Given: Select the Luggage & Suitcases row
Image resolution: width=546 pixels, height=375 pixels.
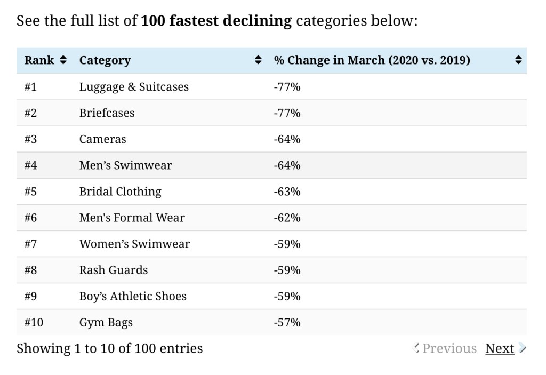Looking at the screenshot, I should click(134, 86).
